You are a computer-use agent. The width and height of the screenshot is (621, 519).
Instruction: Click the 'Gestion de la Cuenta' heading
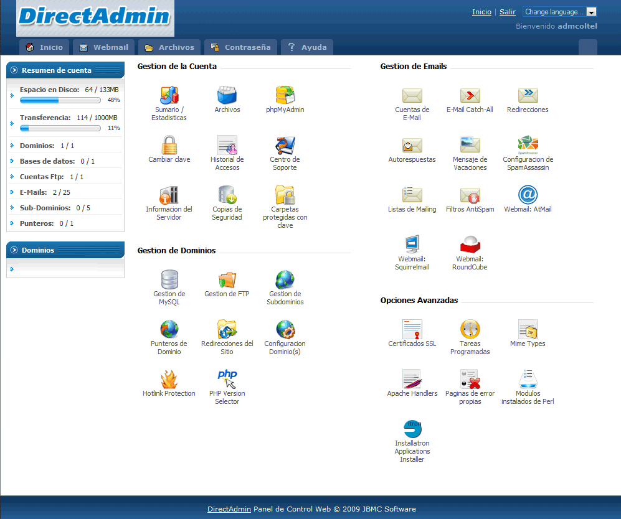pos(177,67)
